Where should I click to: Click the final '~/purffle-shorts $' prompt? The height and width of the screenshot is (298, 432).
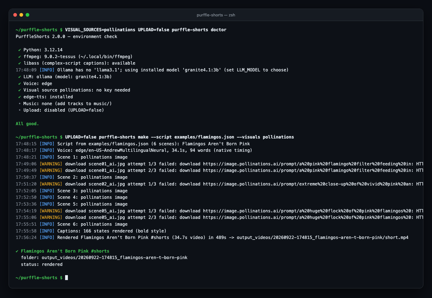tap(39, 278)
